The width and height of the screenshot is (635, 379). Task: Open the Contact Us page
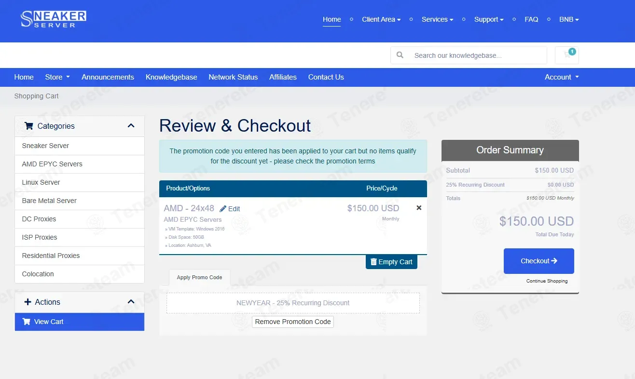(326, 77)
